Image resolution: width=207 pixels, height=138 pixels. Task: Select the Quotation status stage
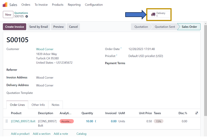pos(141,27)
